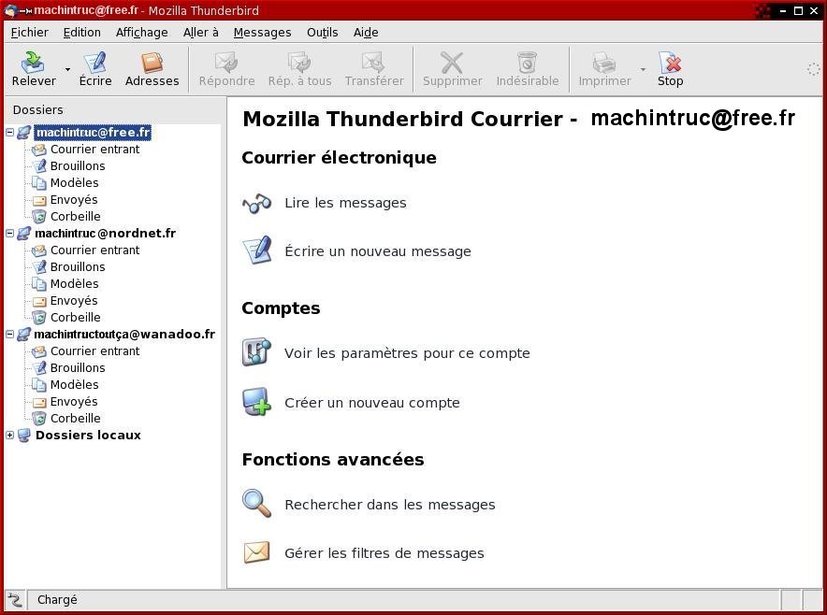This screenshot has height=615, width=827.
Task: Open the Aide menu
Action: pyautogui.click(x=366, y=33)
